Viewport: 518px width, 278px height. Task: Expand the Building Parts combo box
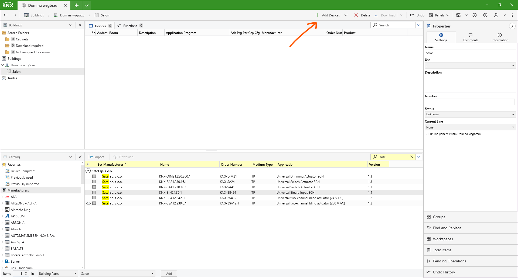point(75,273)
